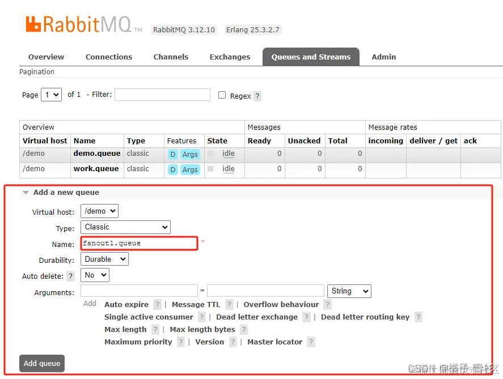Open the Virtual host dropdown
The width and height of the screenshot is (503, 379).
pos(99,211)
